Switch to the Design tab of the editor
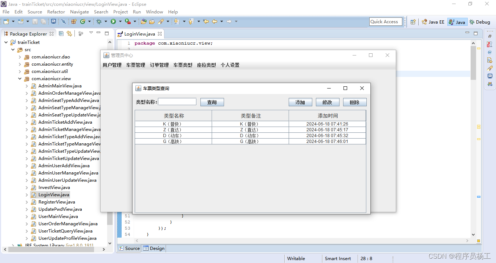496x263 pixels. point(154,248)
